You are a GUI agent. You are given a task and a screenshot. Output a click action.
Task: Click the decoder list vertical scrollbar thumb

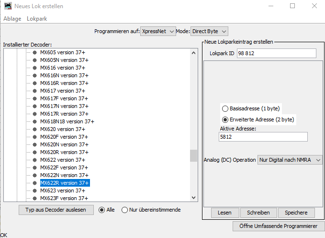(x=193, y=155)
